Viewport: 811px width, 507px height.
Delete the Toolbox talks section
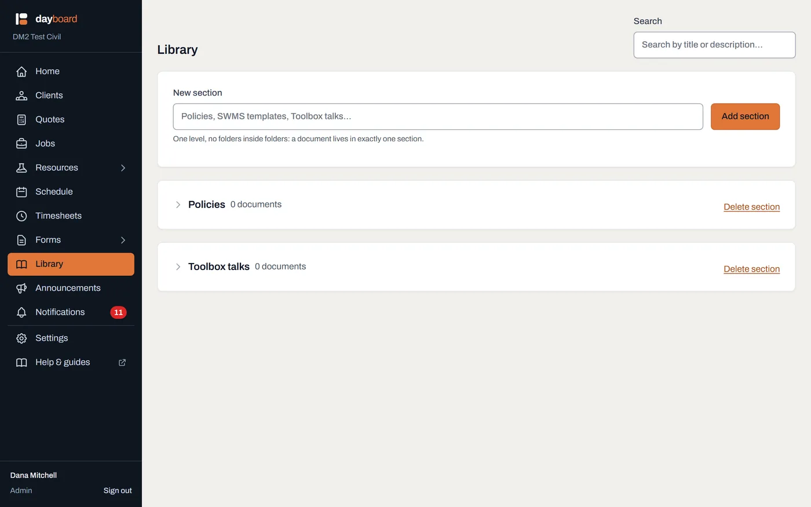[751, 269]
